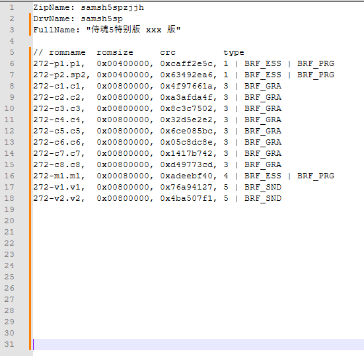The image size is (364, 356).
Task: Click BRF_PRG on the 272-m1.m1 row
Action: (316, 176)
